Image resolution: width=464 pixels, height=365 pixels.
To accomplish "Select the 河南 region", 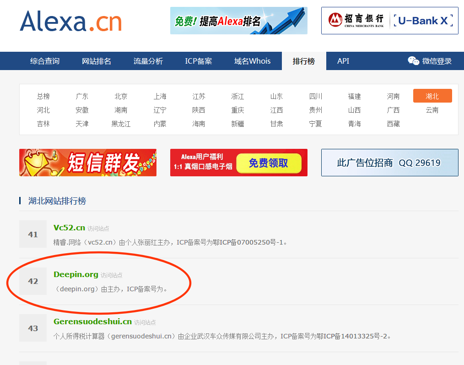I will pos(393,96).
